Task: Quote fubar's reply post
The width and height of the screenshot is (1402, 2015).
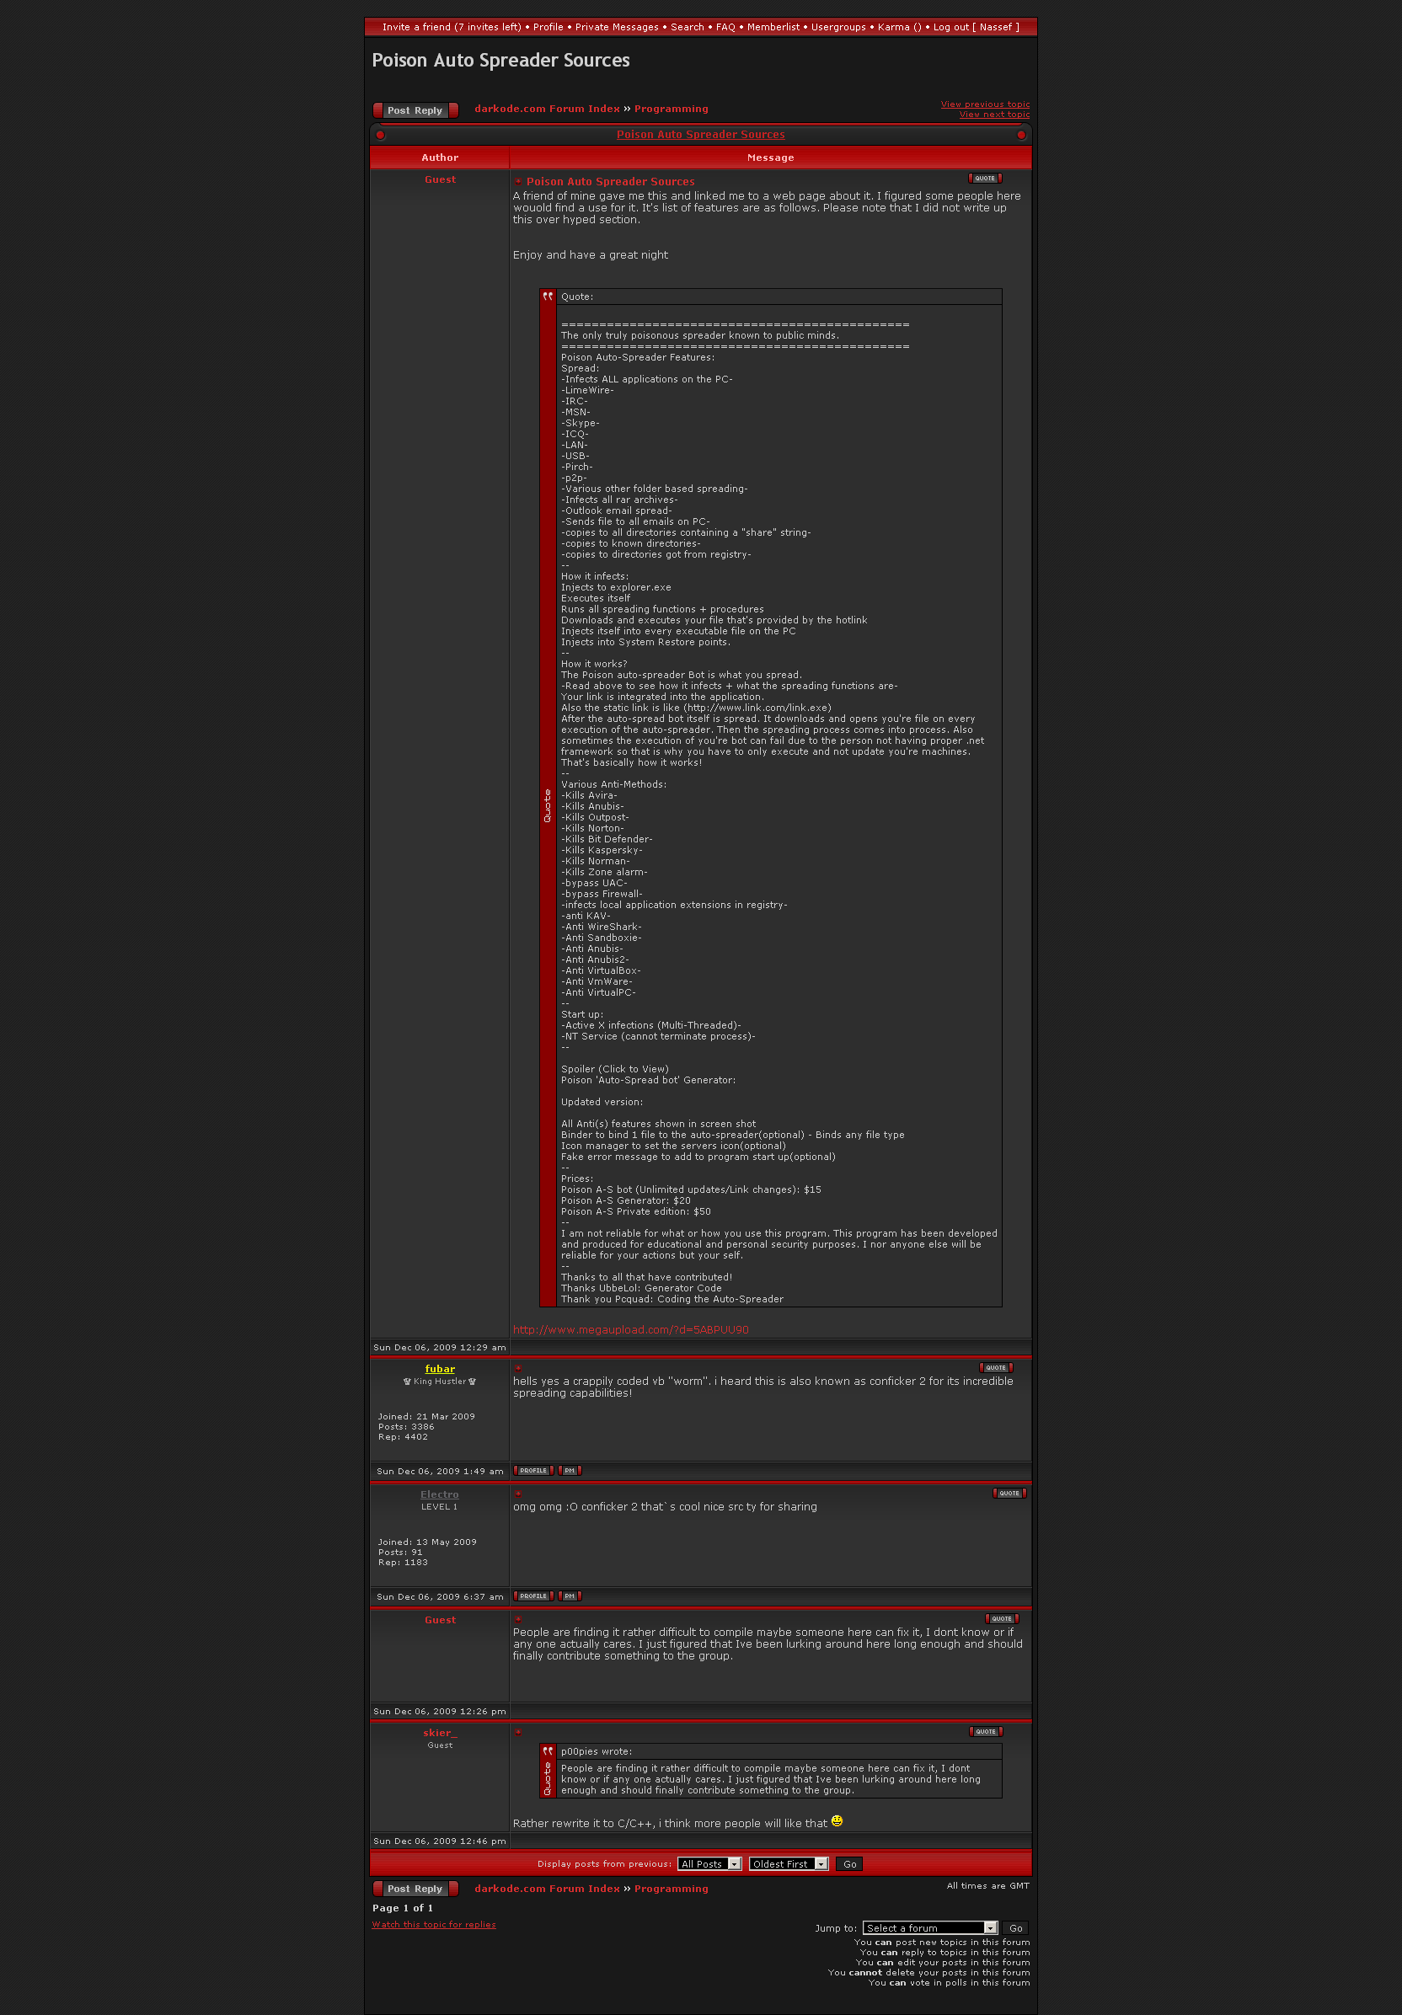Action: 996,1367
